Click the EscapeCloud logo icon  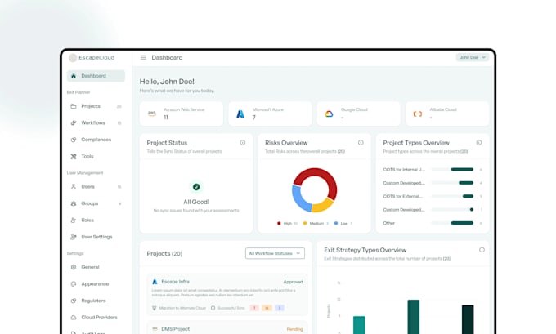click(x=72, y=58)
